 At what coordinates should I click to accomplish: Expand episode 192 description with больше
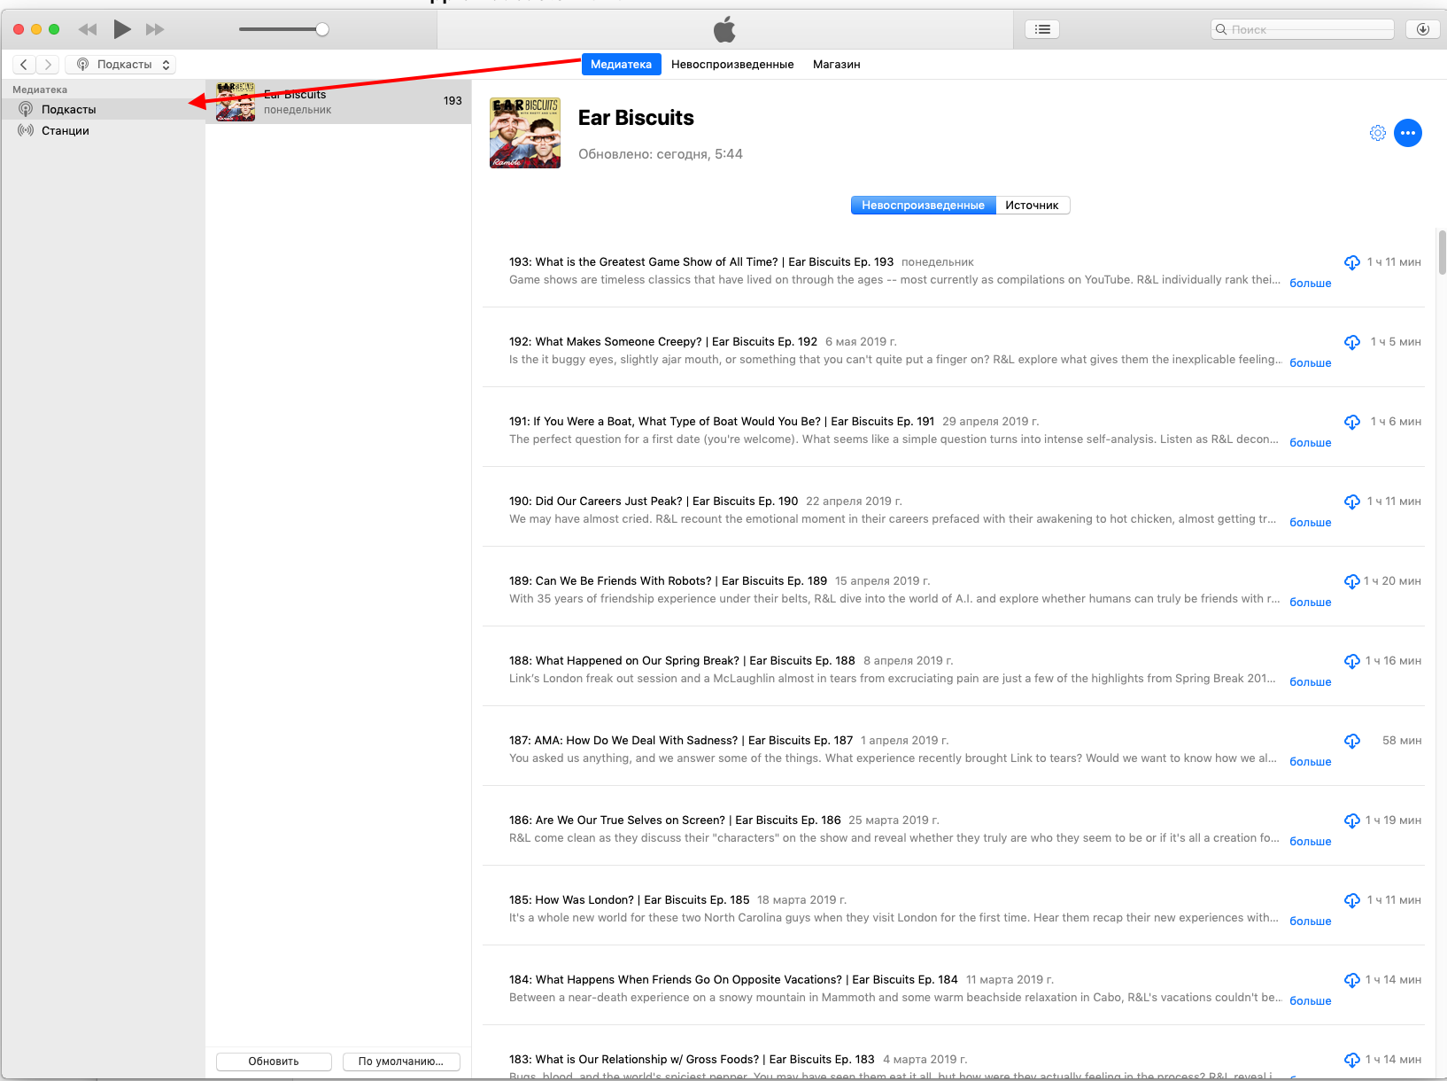[1311, 363]
